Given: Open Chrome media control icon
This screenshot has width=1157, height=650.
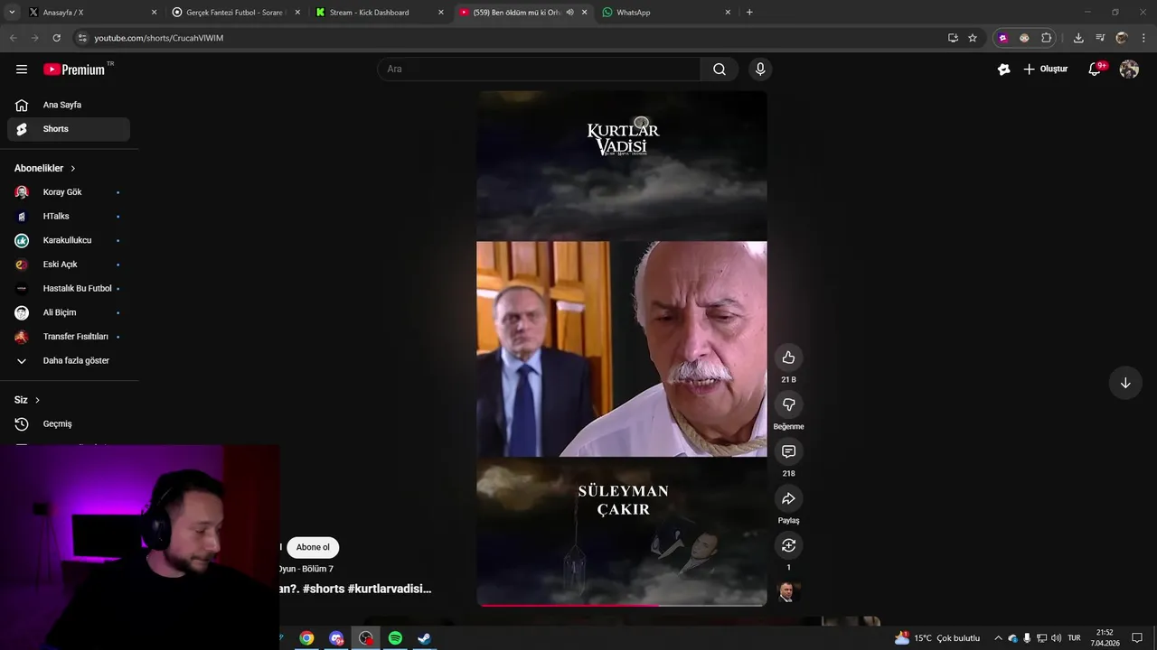Looking at the screenshot, I should [x=1100, y=38].
